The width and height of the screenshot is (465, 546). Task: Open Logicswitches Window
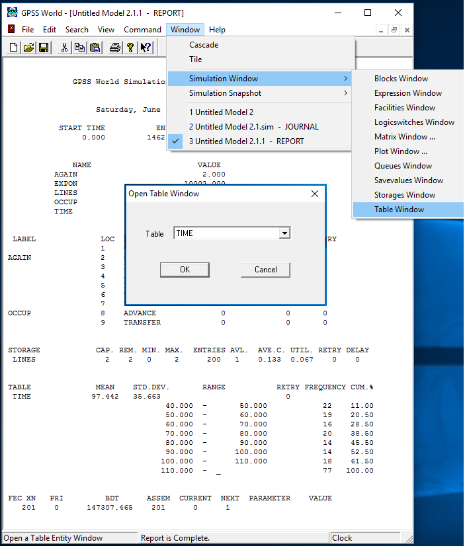(x=408, y=122)
